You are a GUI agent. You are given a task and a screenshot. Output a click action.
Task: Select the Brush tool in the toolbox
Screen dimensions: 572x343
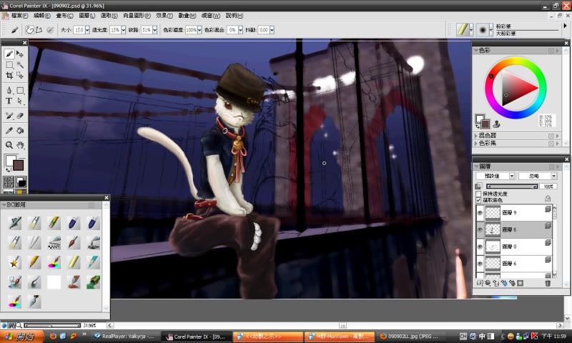click(9, 54)
